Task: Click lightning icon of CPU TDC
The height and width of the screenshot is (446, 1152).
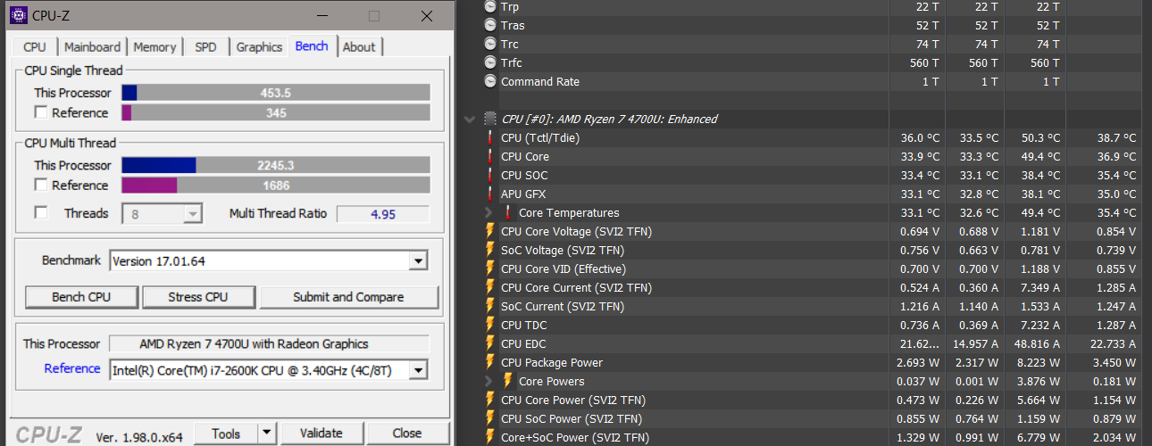Action: coord(490,325)
